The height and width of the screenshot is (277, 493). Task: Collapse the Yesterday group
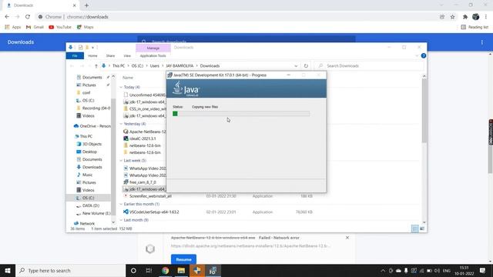click(x=121, y=124)
